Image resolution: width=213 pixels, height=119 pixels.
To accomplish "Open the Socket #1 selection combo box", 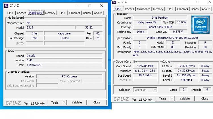I will click(x=145, y=90).
